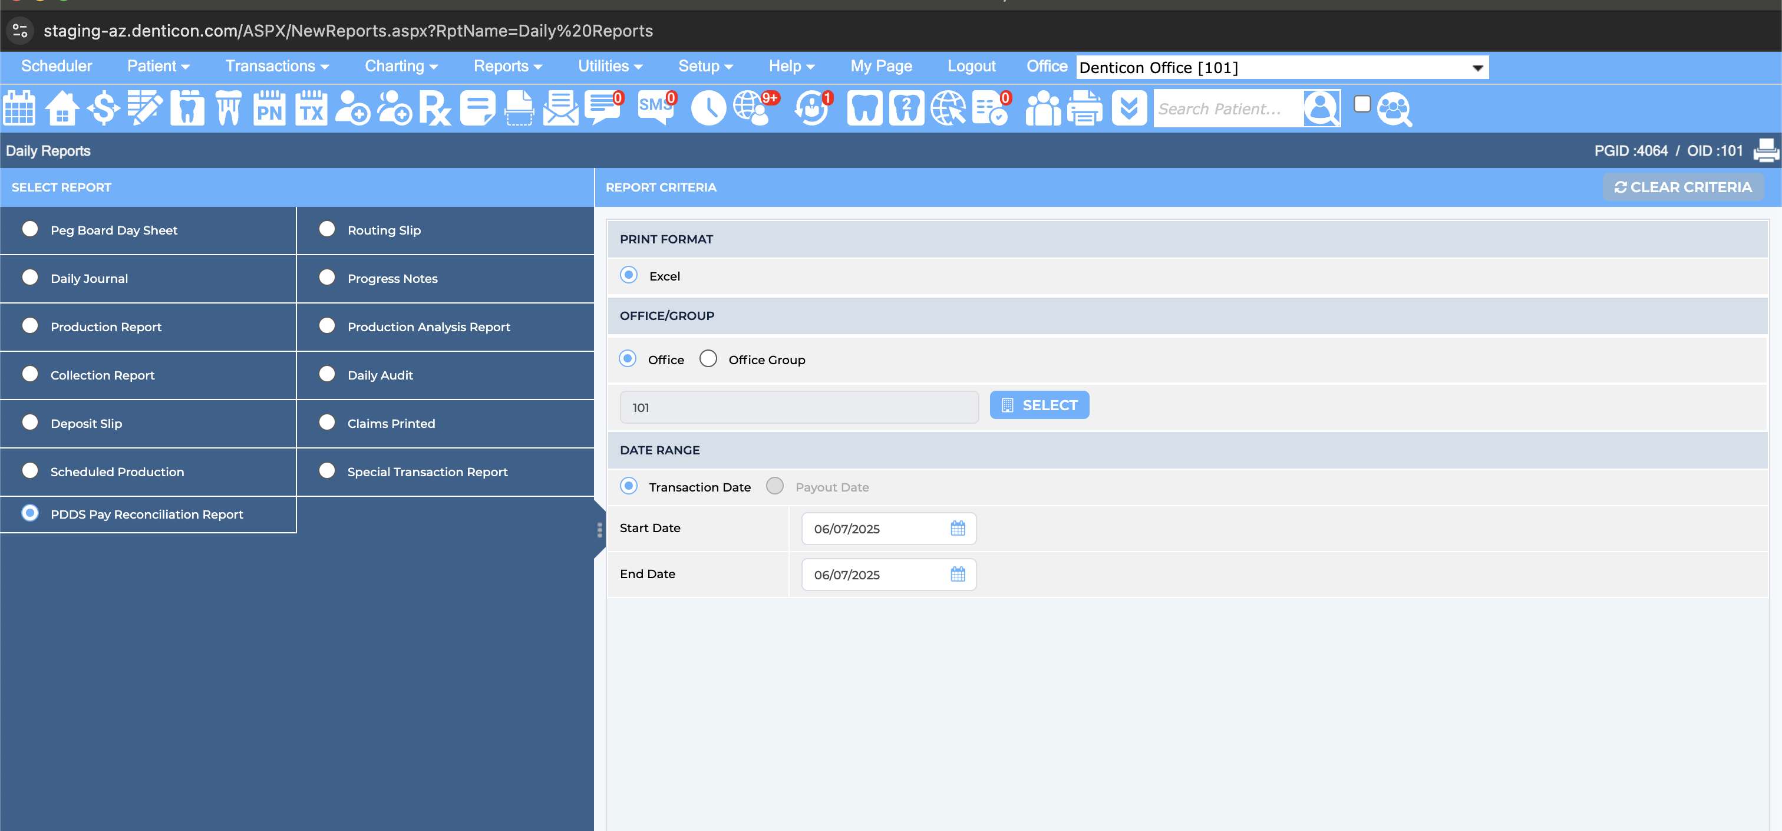Click the patient search magnifier icon

[1321, 108]
